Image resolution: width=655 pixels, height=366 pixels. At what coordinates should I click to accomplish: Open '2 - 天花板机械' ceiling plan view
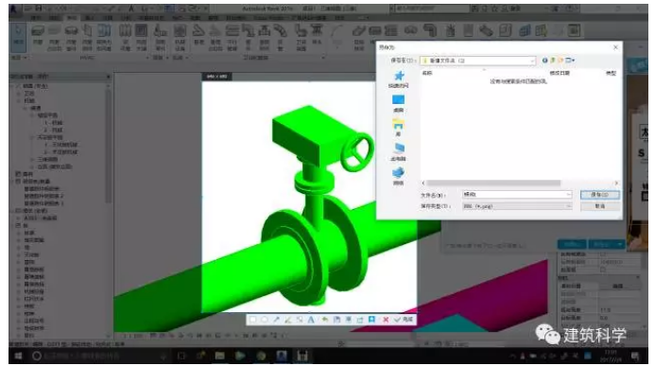61,152
